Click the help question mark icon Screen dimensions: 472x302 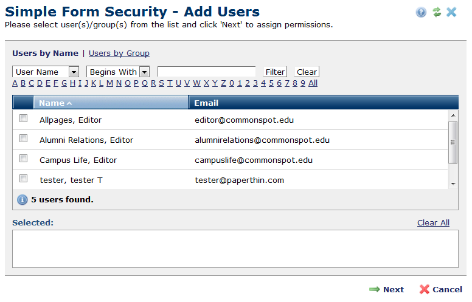click(421, 12)
